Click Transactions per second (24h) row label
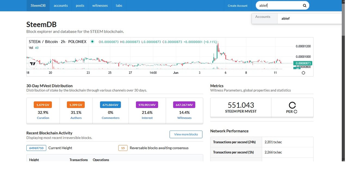Image resolution: width=348 pixels, height=195 pixels. pos(234,142)
